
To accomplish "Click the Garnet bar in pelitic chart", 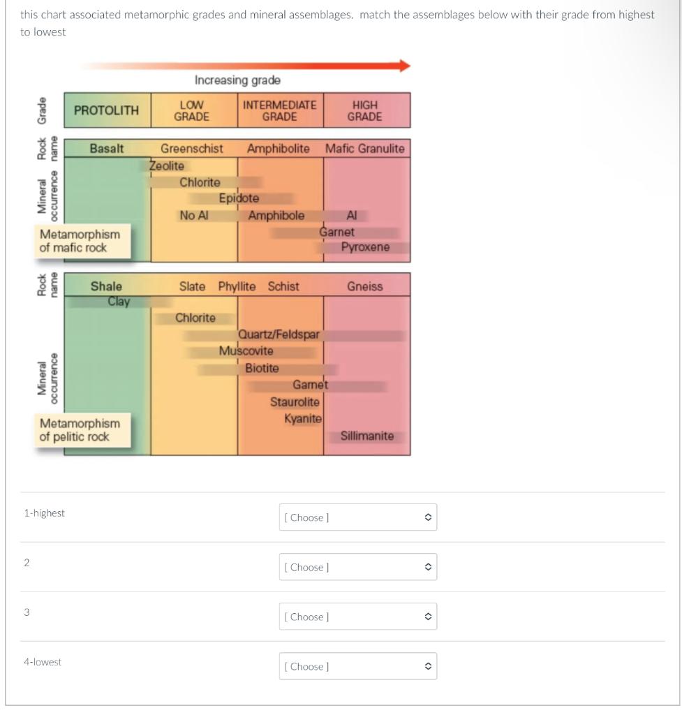I will click(310, 385).
